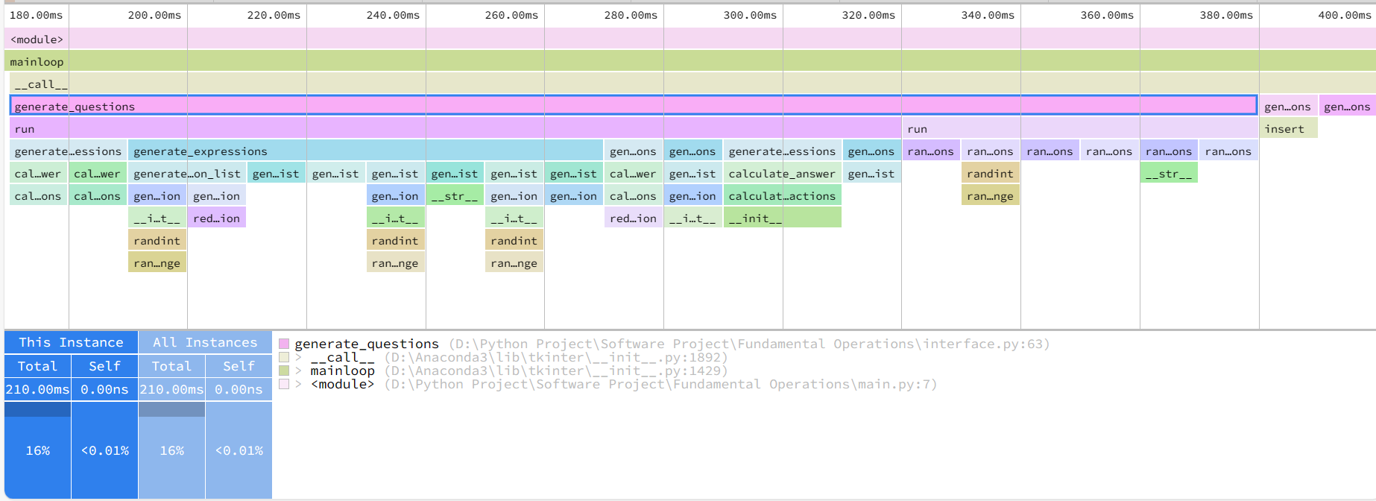Expand the __call__ stack frame arrow

coord(298,357)
